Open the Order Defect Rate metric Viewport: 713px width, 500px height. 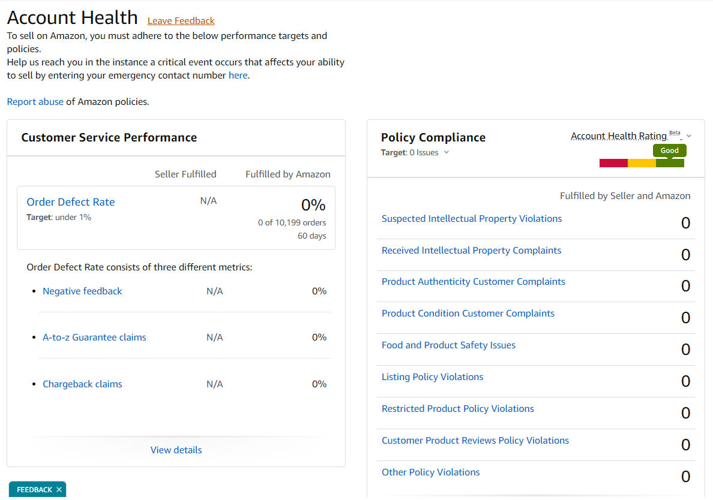(x=71, y=202)
